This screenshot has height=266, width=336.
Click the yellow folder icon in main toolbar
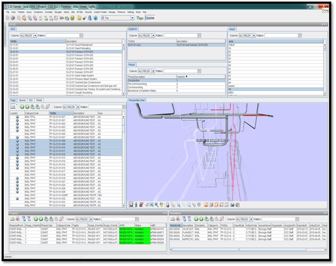pyautogui.click(x=79, y=17)
